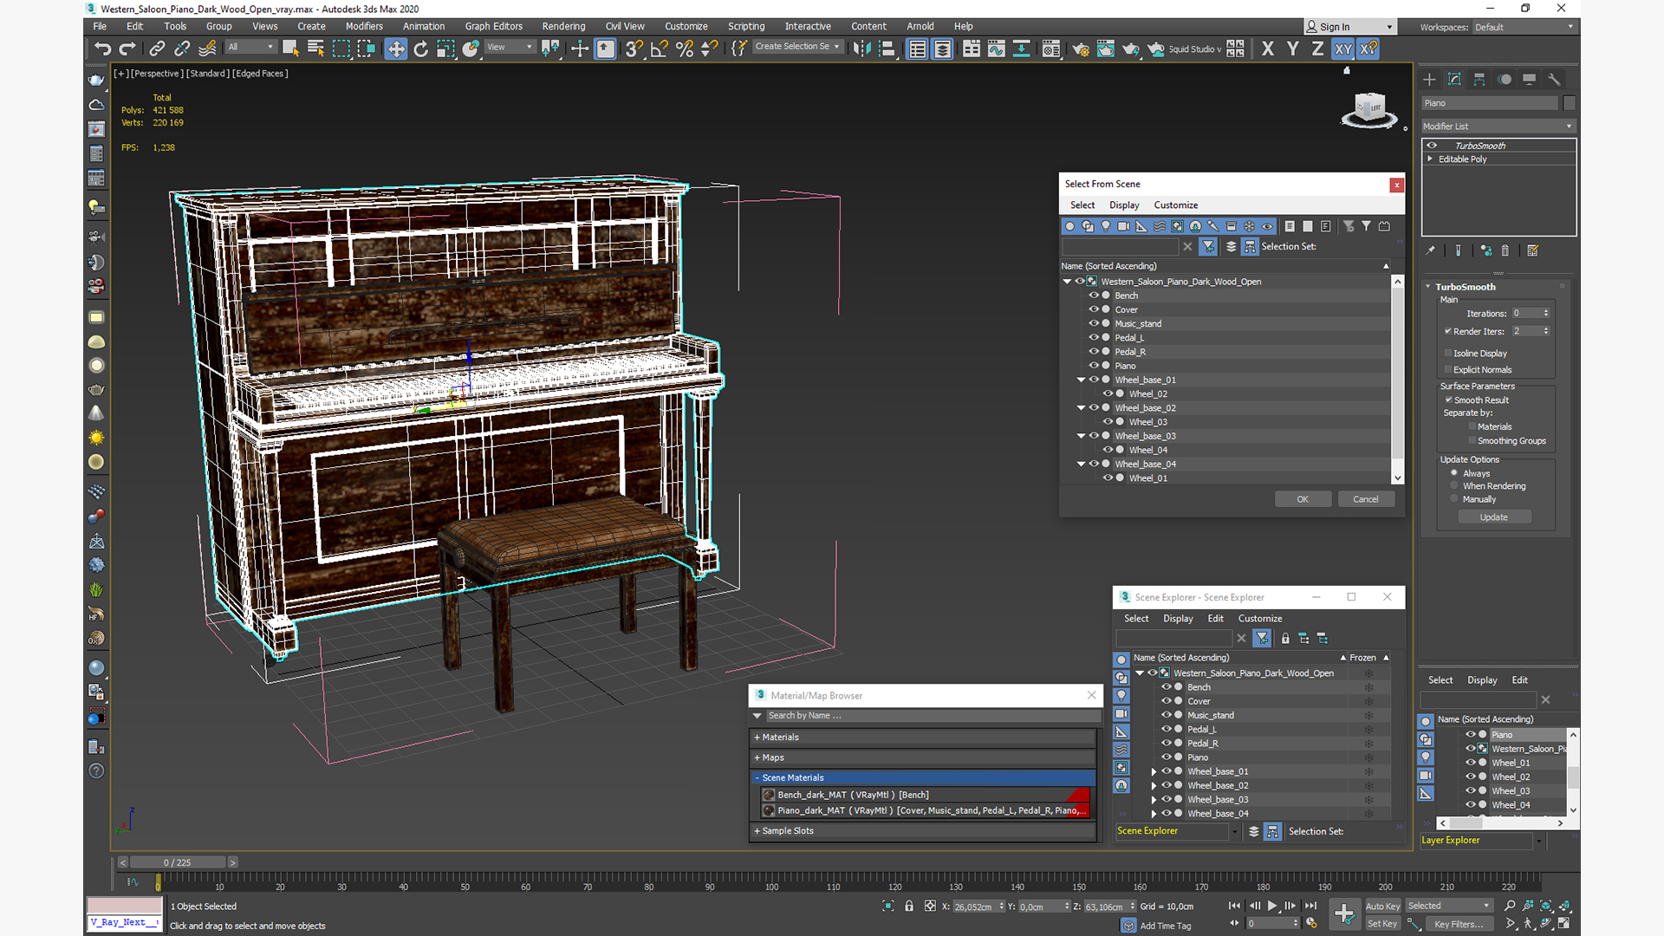Open the Utilities wrench tab

click(1554, 79)
